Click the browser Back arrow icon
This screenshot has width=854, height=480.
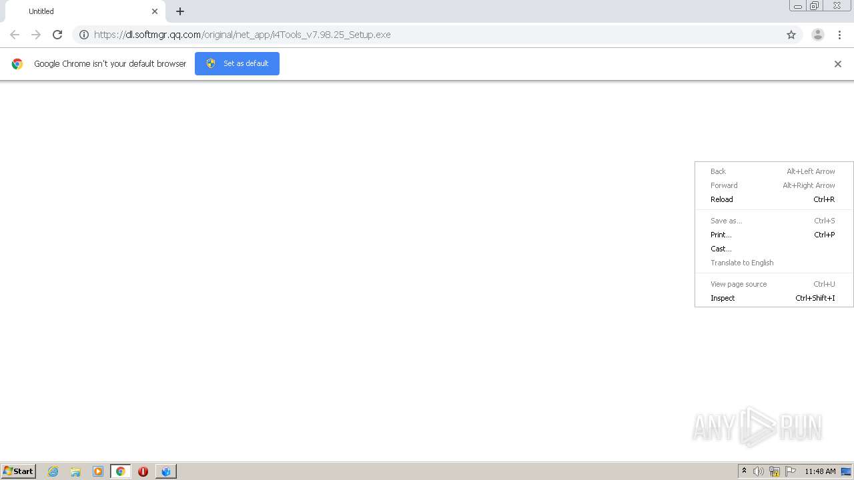pyautogui.click(x=15, y=35)
